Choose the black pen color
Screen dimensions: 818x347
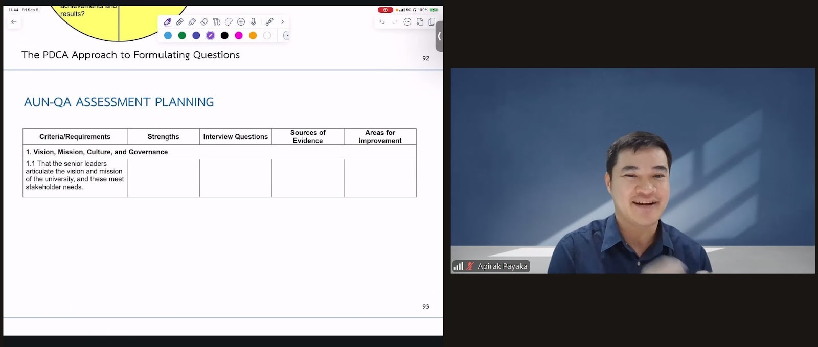click(x=224, y=35)
